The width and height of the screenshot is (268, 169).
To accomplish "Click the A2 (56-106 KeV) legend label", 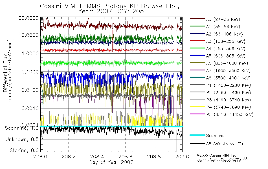I will coord(225,34).
